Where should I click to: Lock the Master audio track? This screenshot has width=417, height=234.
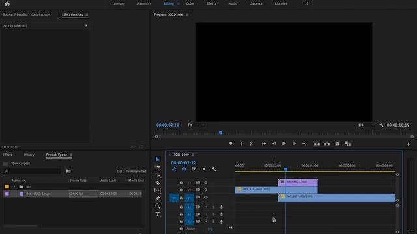coord(181,228)
